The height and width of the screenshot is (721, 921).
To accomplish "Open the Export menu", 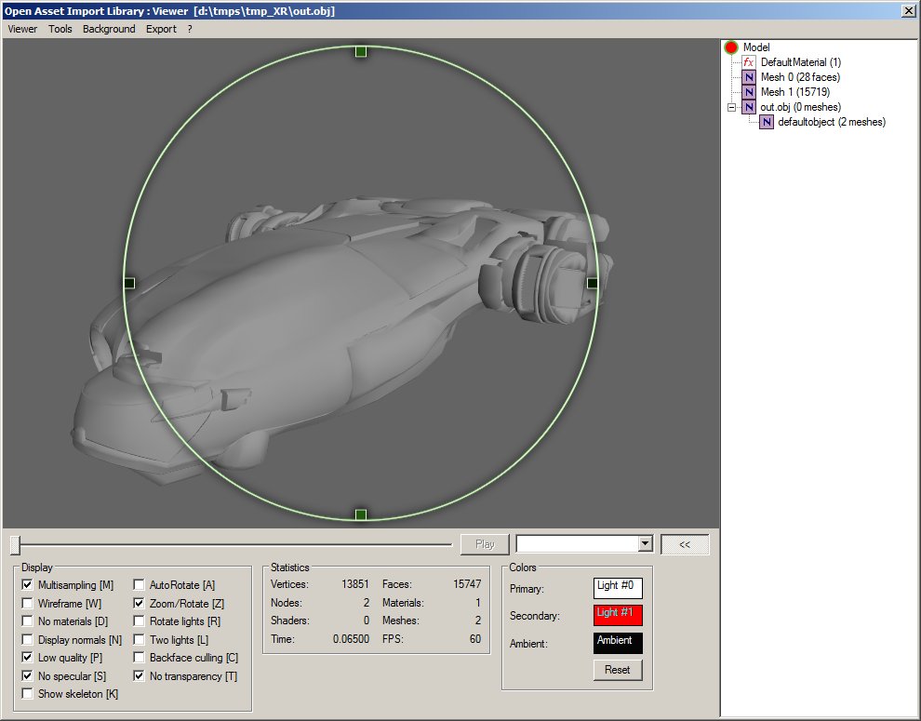I will click(161, 29).
